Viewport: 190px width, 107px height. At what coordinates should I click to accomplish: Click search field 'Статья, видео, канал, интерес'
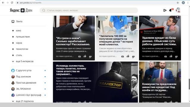tap(89, 10)
